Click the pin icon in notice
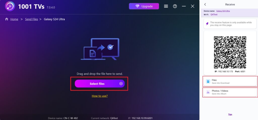 pyautogui.click(x=207, y=24)
